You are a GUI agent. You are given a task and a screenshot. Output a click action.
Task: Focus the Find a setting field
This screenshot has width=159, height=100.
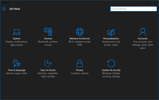(x=134, y=9)
